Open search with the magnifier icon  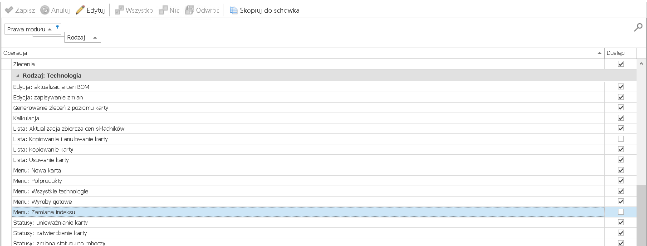tap(638, 27)
